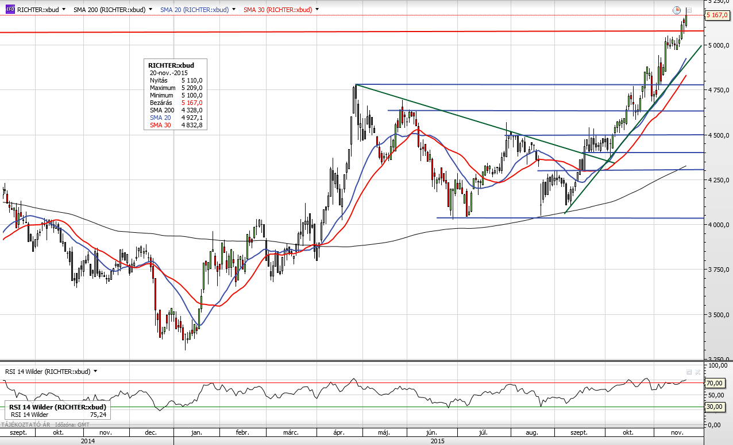Click the clock icon near price label
The height and width of the screenshot is (445, 733).
coord(677,10)
